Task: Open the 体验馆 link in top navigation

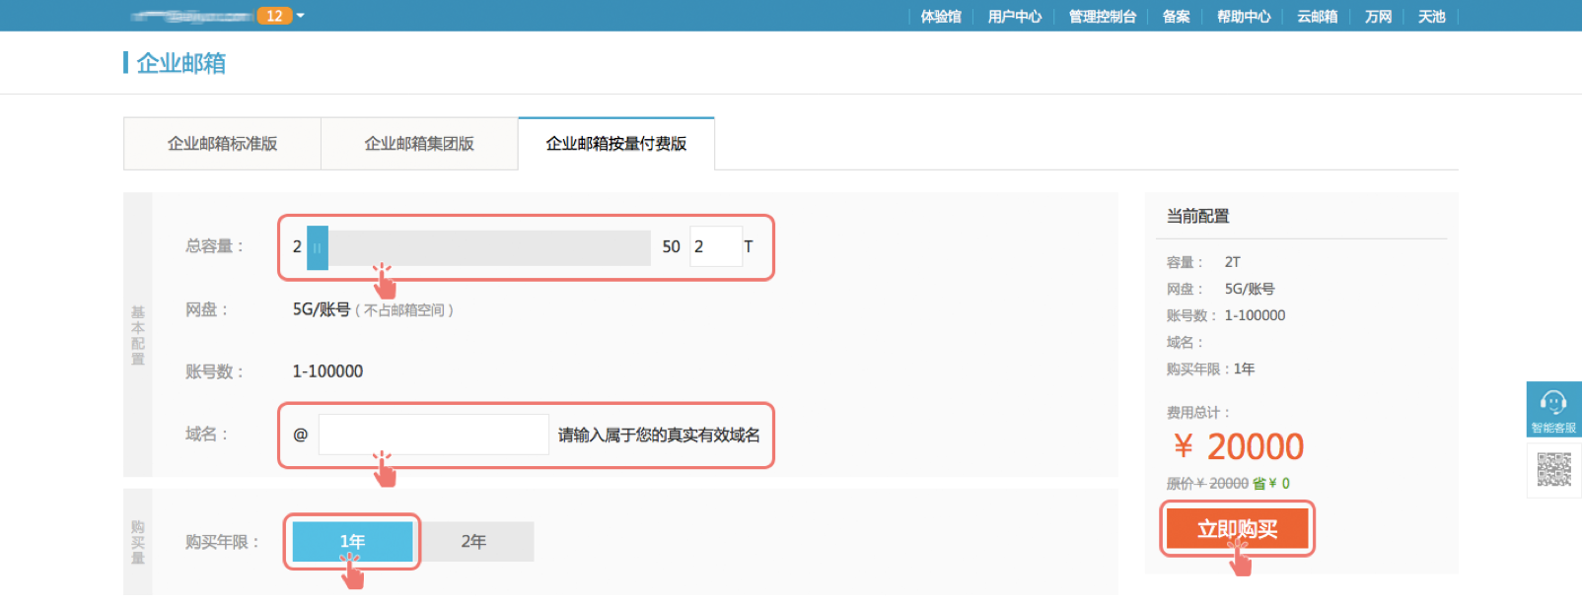Action: pos(941,17)
